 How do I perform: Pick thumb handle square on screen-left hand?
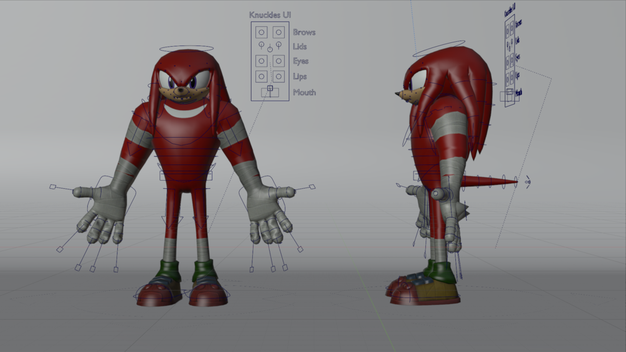click(x=53, y=187)
